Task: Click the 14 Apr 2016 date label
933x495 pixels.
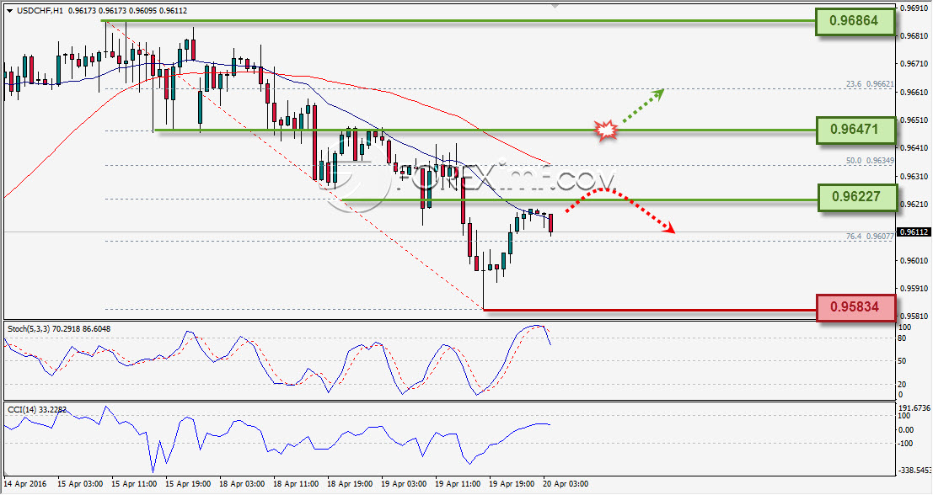Action: pos(24,484)
